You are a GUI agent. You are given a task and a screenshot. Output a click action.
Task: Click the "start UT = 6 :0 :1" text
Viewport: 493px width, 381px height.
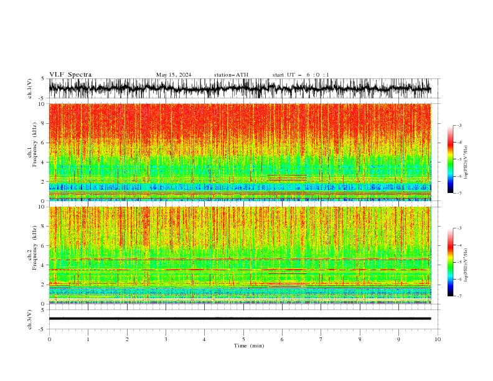point(301,75)
